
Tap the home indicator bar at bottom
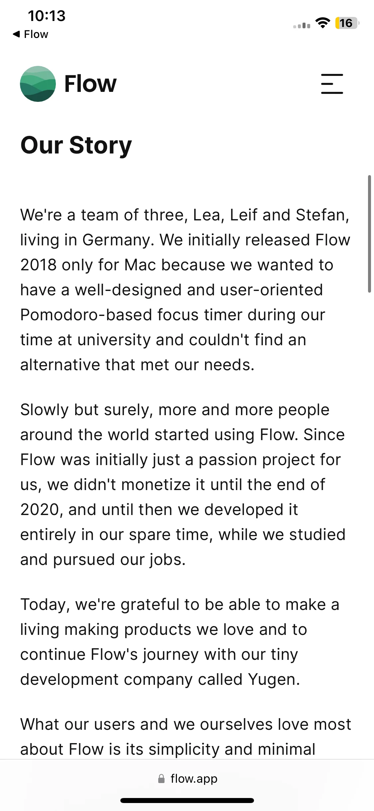click(187, 800)
